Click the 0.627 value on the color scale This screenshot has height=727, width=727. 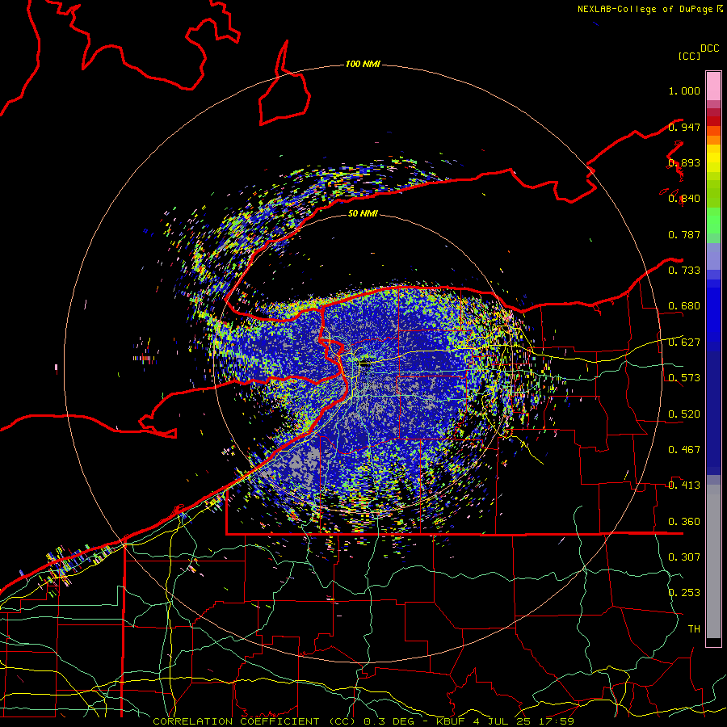[684, 342]
